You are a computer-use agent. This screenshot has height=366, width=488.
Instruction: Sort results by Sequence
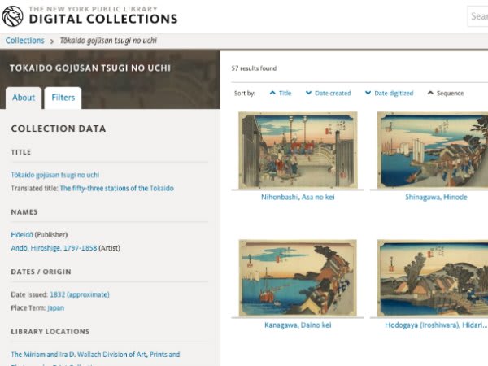point(450,93)
